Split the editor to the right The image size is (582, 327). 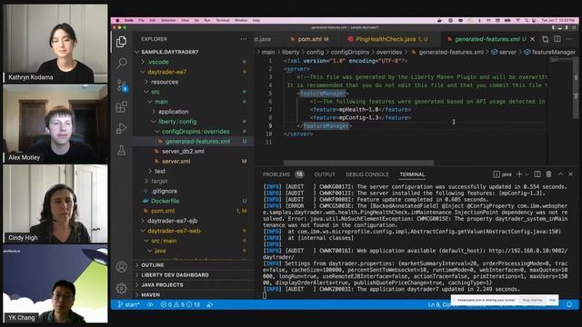point(557,39)
